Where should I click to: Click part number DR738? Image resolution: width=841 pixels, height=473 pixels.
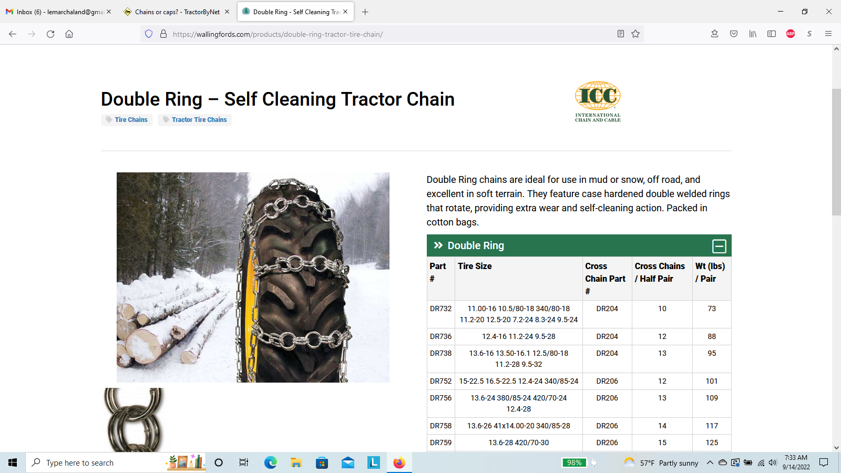(x=440, y=353)
